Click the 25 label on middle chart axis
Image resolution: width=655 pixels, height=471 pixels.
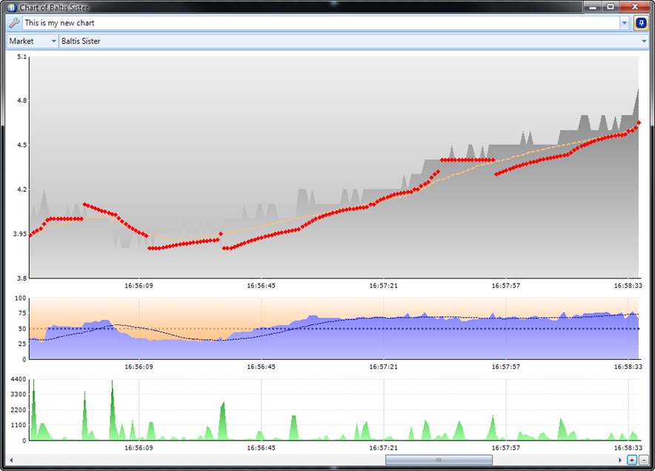tap(22, 344)
